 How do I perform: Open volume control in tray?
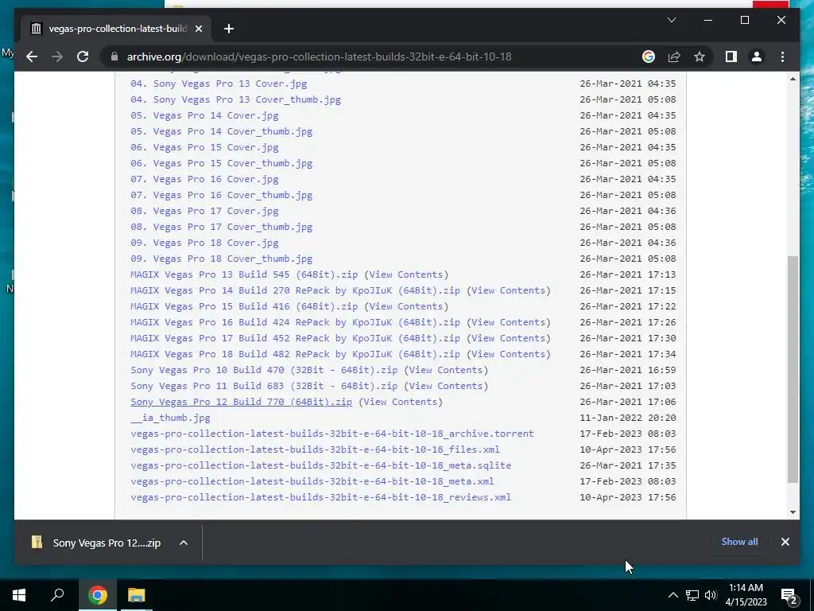[x=711, y=595]
